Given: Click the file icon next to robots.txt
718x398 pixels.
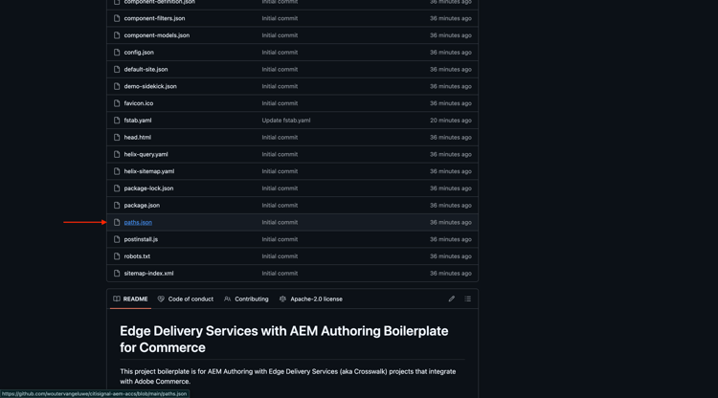Looking at the screenshot, I should (x=117, y=256).
